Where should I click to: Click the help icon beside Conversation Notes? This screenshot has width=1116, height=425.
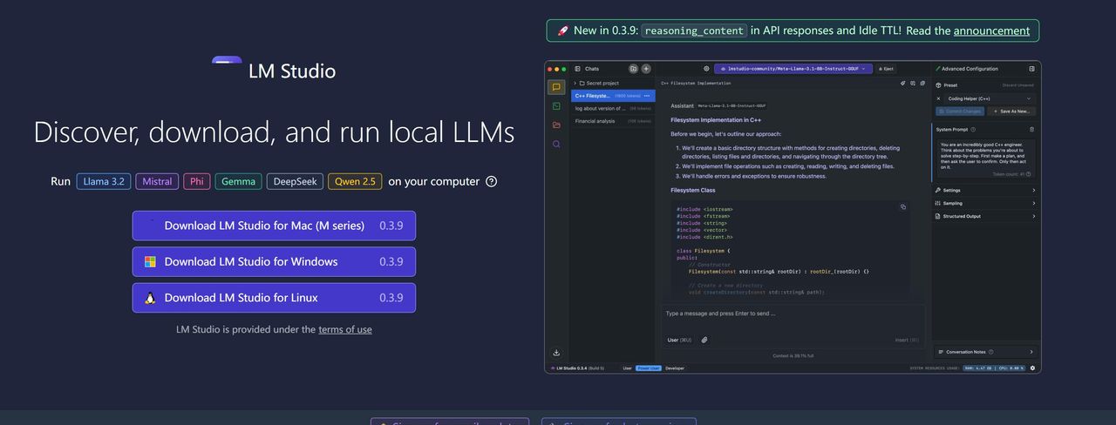click(x=990, y=352)
